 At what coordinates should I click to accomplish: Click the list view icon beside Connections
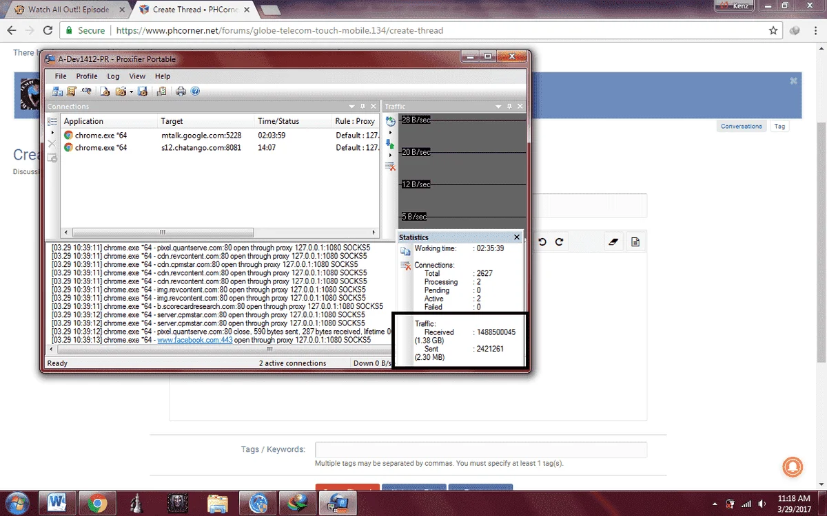tap(52, 121)
